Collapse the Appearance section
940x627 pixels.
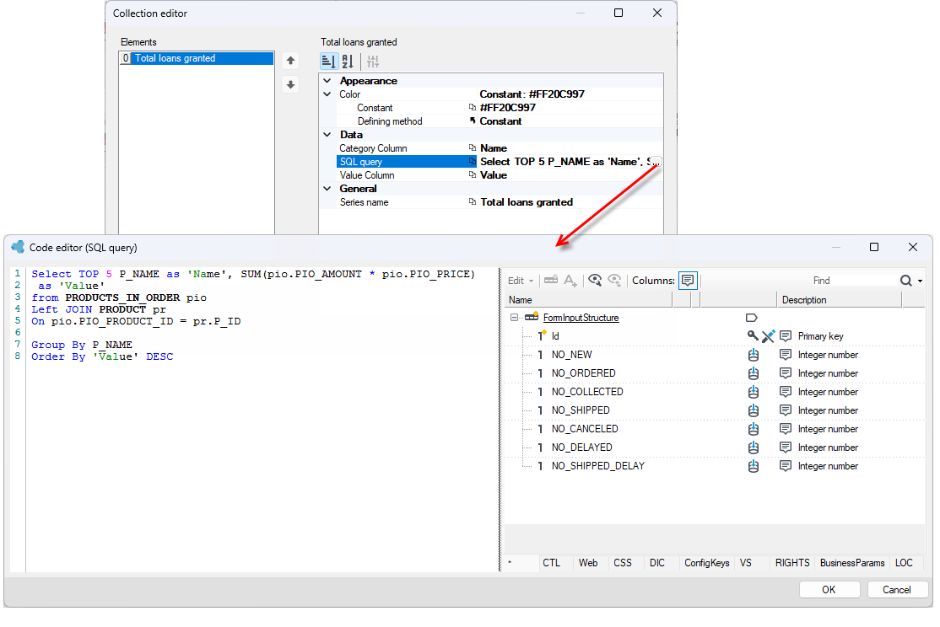(x=327, y=81)
